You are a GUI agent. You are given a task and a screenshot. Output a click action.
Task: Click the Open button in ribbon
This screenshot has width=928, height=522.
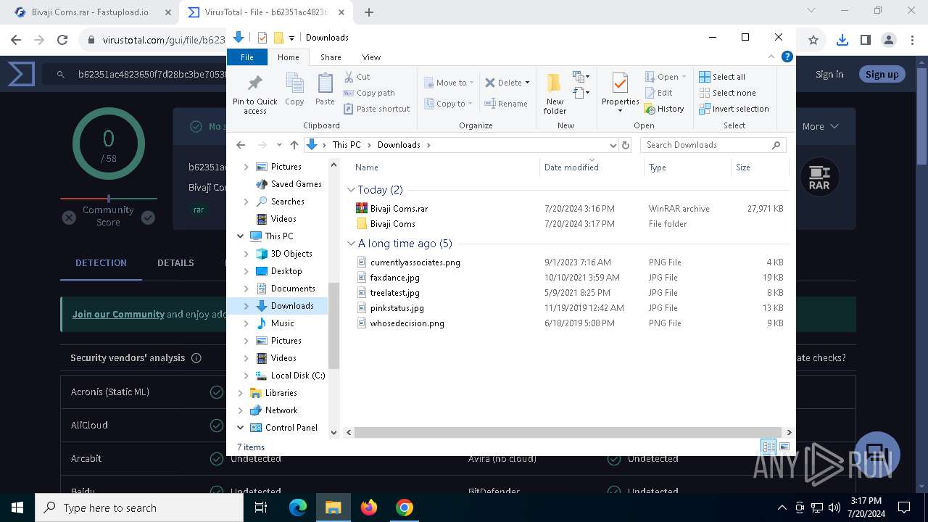665,77
